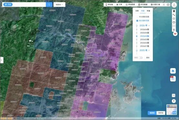
Task: Select the circle drawing tool
Action: [174, 22]
